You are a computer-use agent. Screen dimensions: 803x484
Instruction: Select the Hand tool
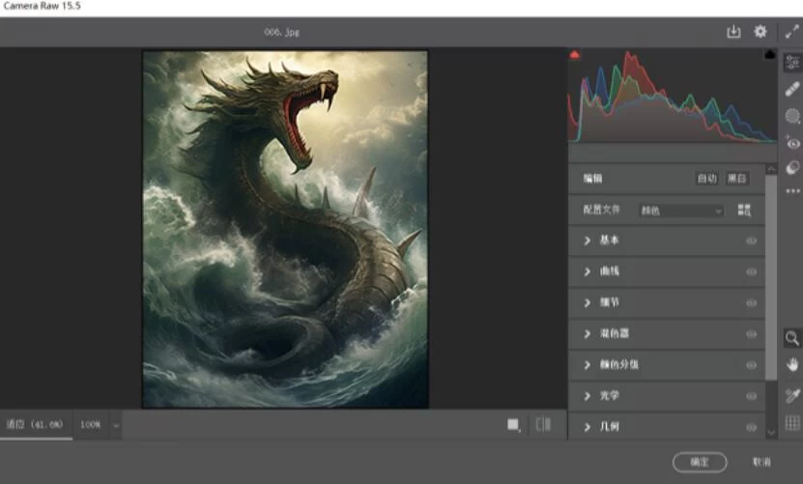point(792,365)
